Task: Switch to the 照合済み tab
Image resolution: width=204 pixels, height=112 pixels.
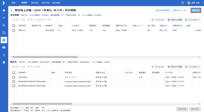Action: coord(35,3)
